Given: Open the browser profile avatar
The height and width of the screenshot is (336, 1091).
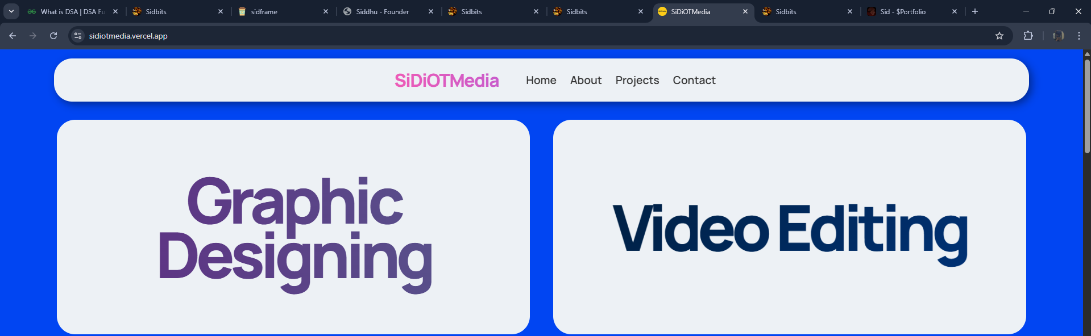Looking at the screenshot, I should pos(1058,36).
